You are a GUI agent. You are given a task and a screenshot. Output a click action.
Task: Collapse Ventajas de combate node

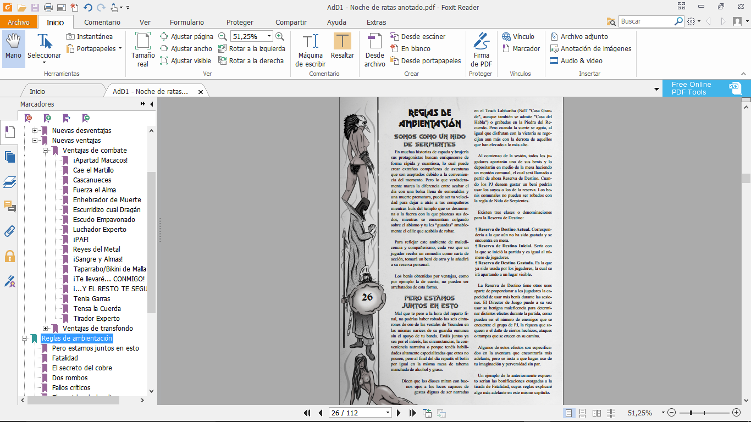coord(46,151)
